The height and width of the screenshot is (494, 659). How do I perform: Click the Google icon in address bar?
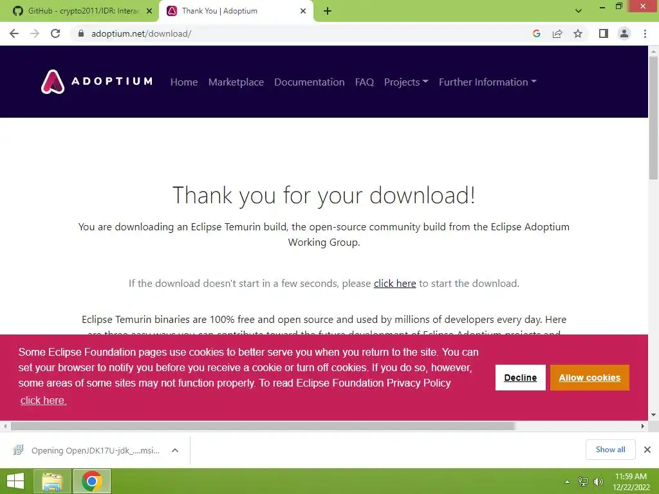coord(536,33)
